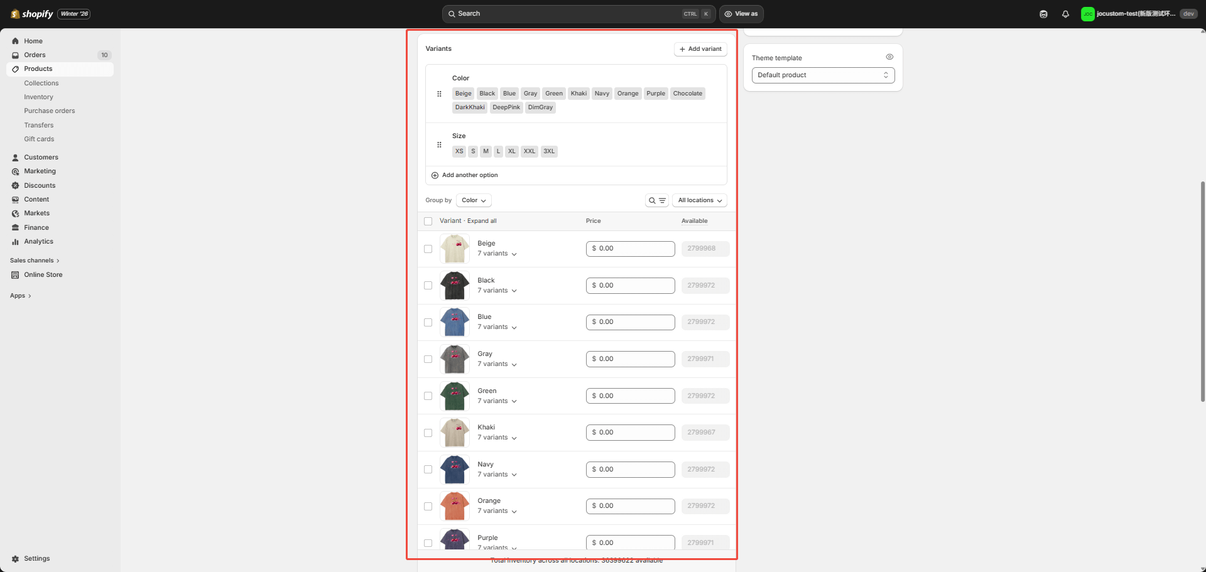Viewport: 1206px width, 572px height.
Task: Open the All locations dropdown
Action: [699, 200]
